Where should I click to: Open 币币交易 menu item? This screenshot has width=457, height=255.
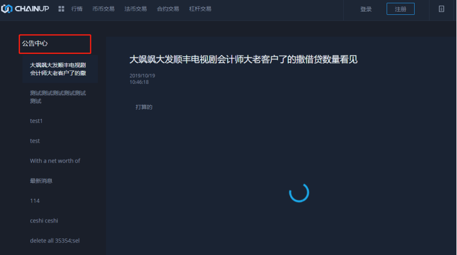103,9
